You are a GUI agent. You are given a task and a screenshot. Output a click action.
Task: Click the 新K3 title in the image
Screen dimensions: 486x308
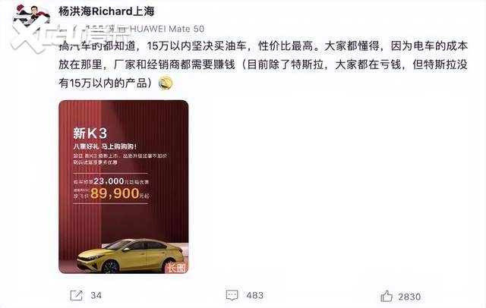pyautogui.click(x=90, y=134)
